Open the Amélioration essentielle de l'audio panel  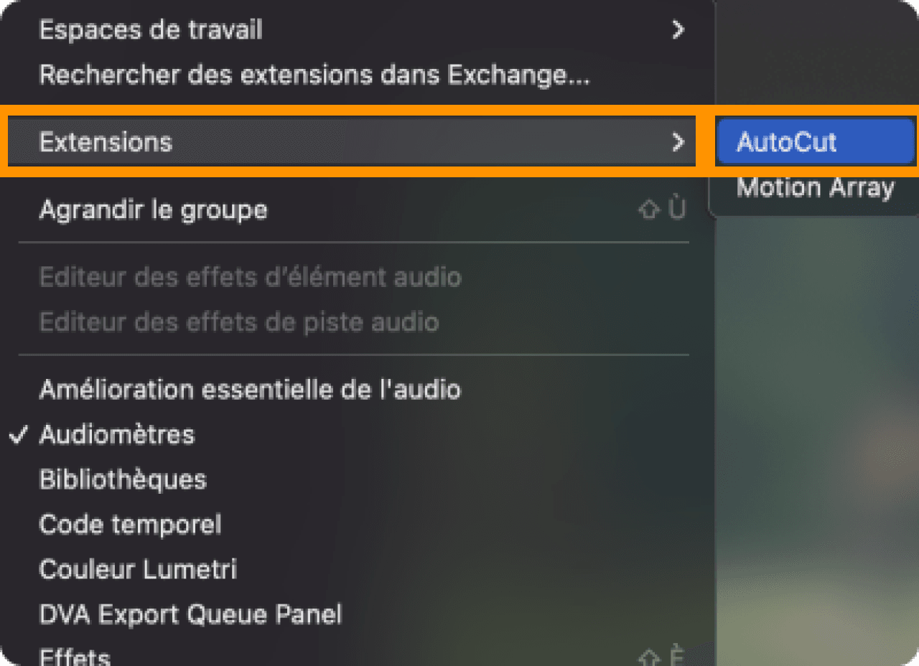(x=250, y=389)
